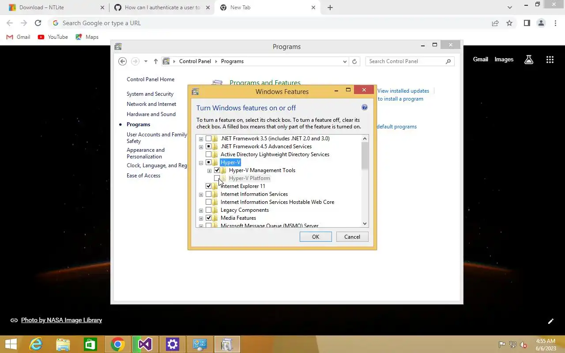Click the customize page pencil icon
565x353 pixels.
(x=550, y=321)
